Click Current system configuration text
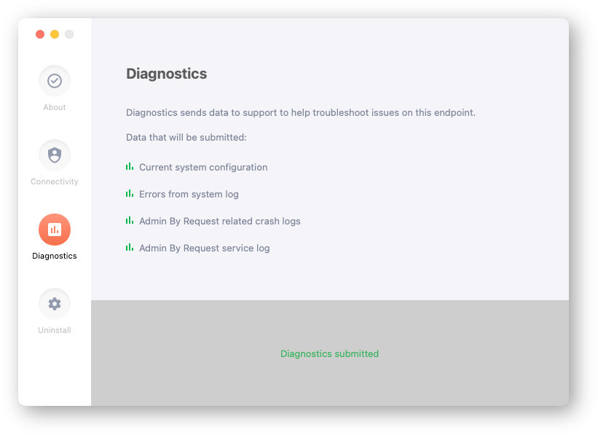The image size is (598, 435). coord(203,167)
